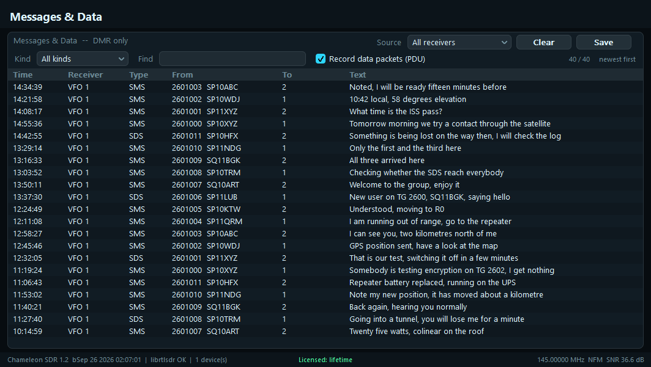This screenshot has width=651, height=367.
Task: Click the 13:03:52 time cell
Action: tap(28, 173)
